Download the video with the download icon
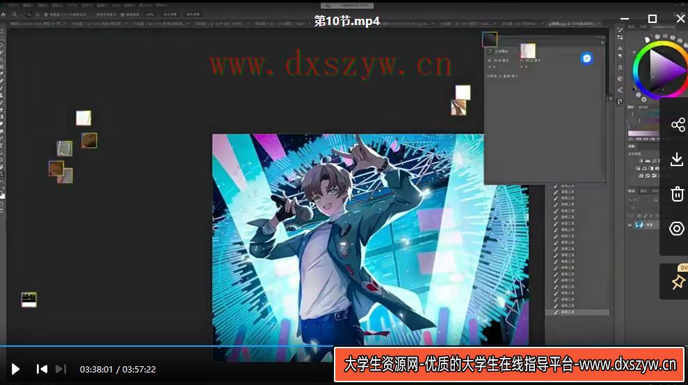This screenshot has height=385, width=688. [x=677, y=160]
